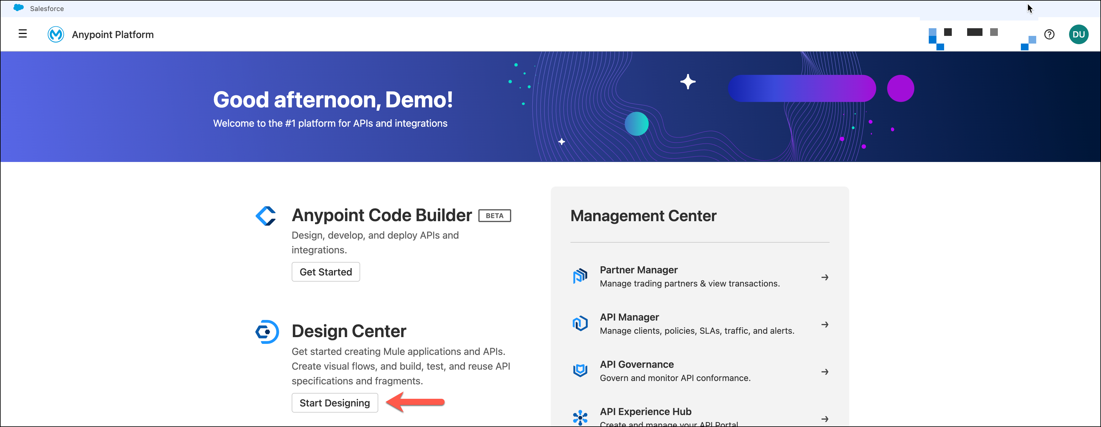Follow the API Manager arrow
The height and width of the screenshot is (427, 1101).
825,325
